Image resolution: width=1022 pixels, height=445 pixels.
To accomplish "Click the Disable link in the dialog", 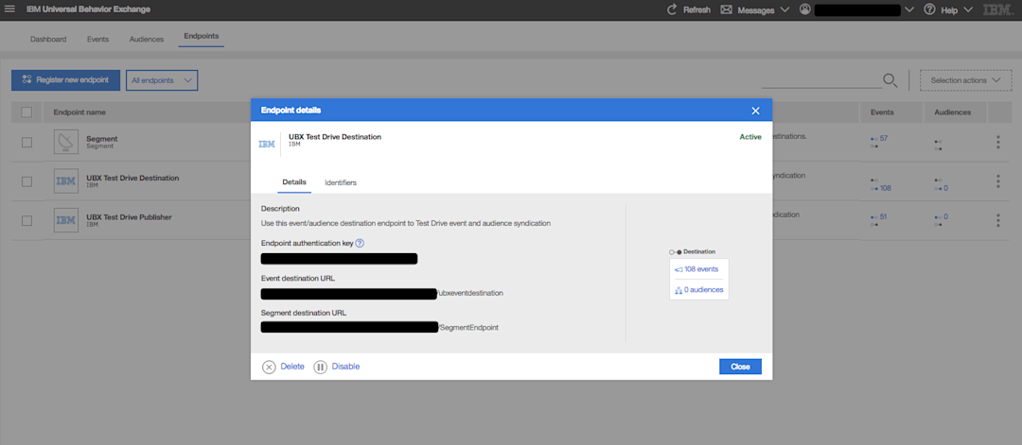I will (x=345, y=367).
